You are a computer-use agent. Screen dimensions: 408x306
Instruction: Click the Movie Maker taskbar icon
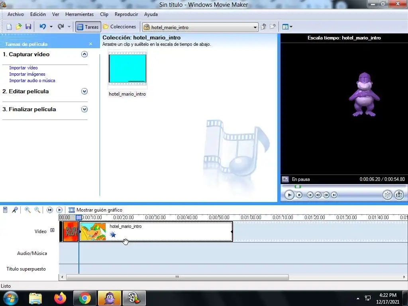pos(134,298)
